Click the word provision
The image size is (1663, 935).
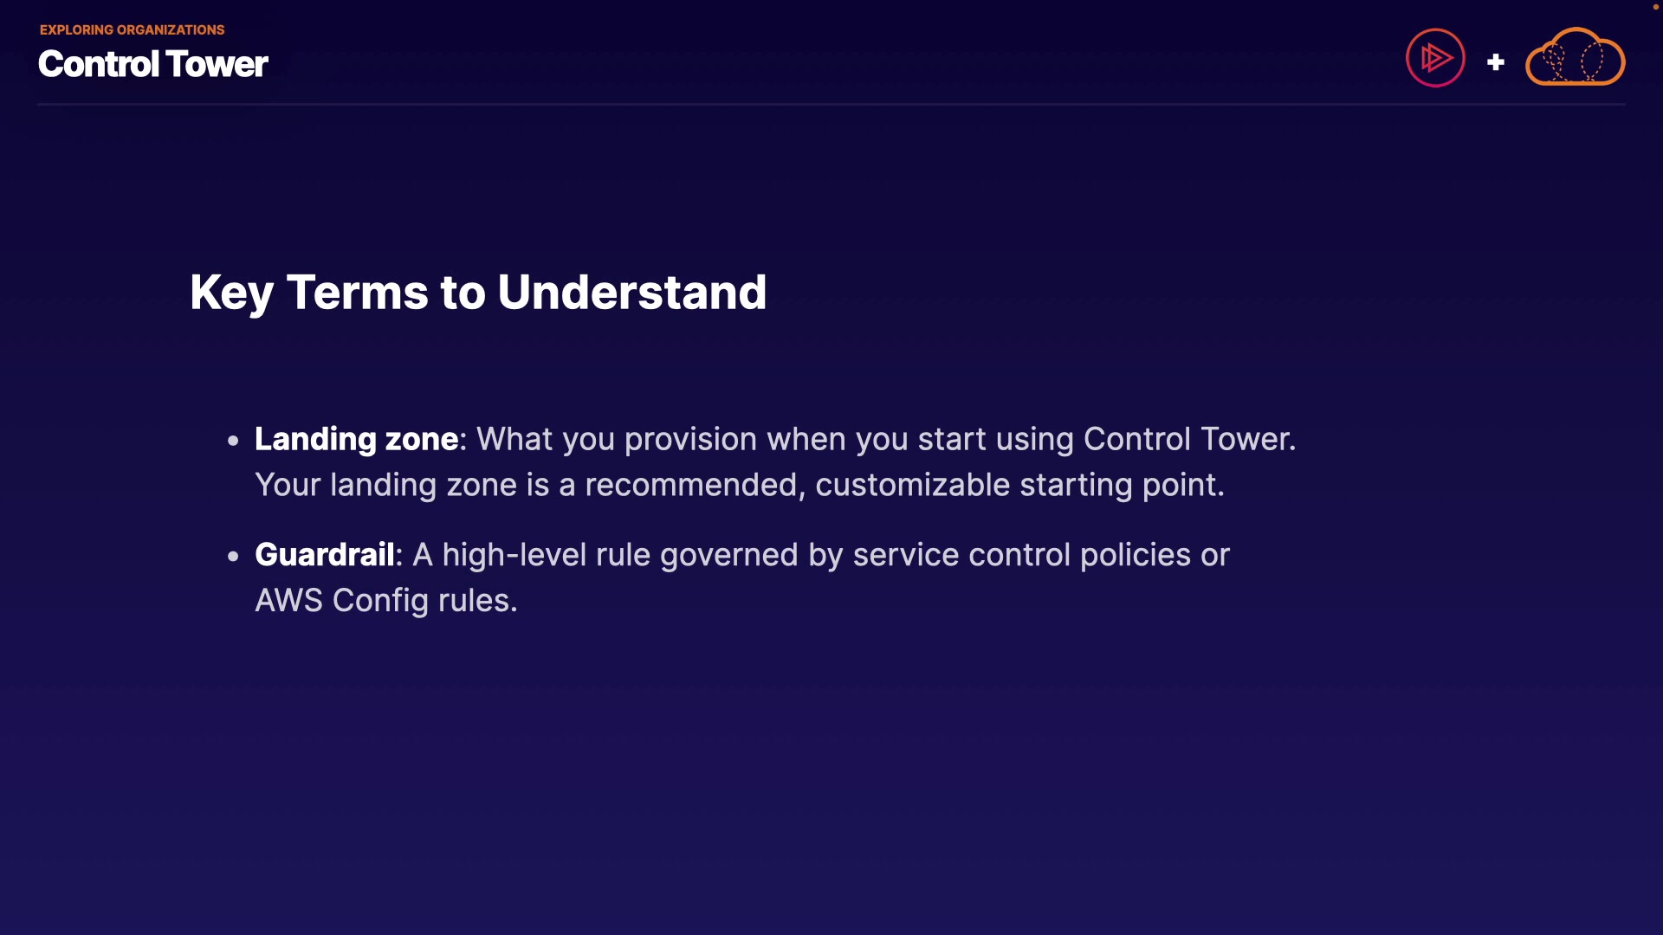tap(690, 439)
